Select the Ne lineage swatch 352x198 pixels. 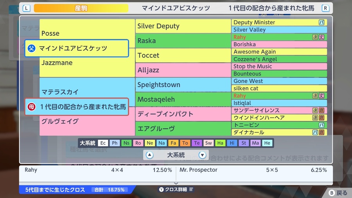tap(150, 143)
